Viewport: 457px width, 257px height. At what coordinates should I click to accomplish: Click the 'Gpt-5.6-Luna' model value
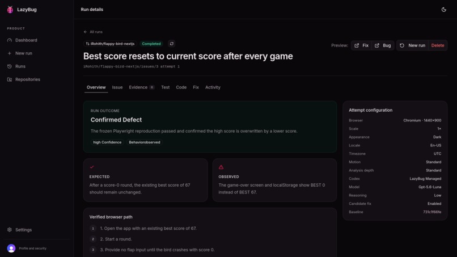tap(430, 187)
